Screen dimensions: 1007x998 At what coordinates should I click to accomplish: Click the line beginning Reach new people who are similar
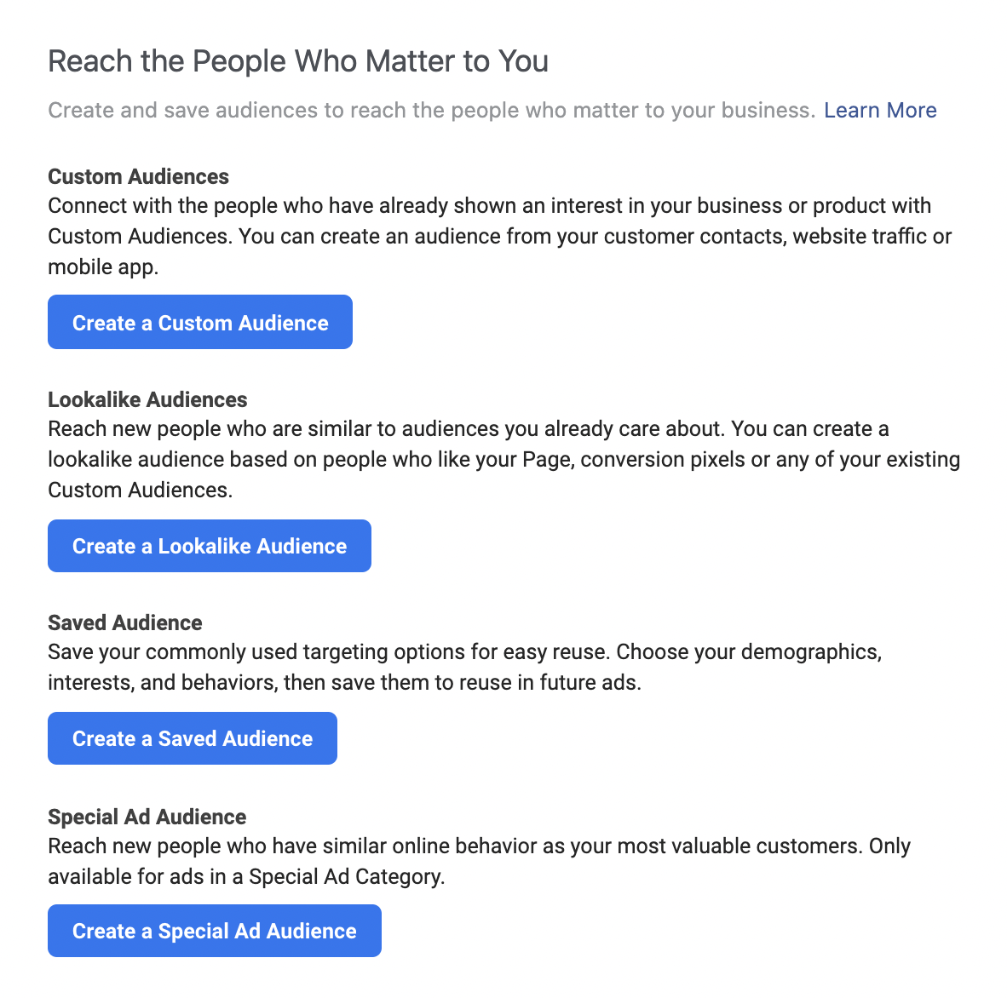(469, 428)
